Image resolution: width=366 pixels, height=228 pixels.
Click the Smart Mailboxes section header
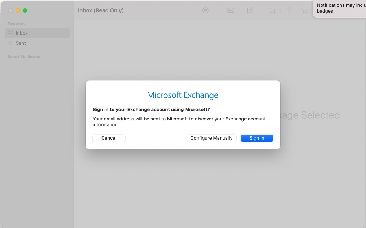click(x=24, y=57)
